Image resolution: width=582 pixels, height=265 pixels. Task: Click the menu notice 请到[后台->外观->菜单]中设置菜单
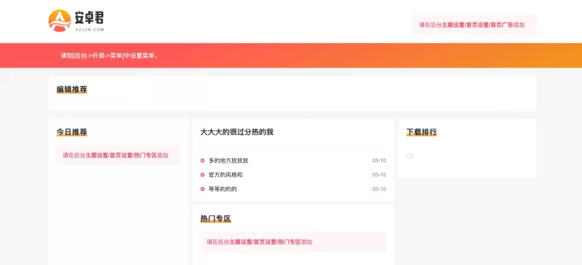click(110, 56)
